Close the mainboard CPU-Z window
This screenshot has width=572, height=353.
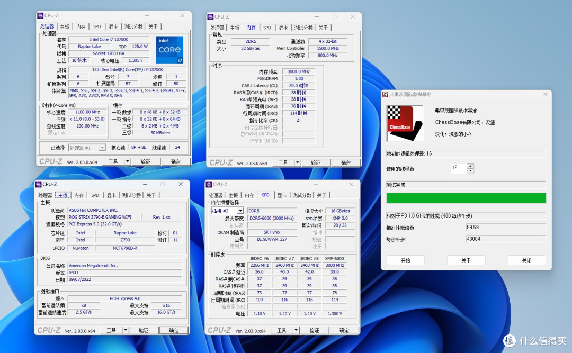[x=181, y=185]
